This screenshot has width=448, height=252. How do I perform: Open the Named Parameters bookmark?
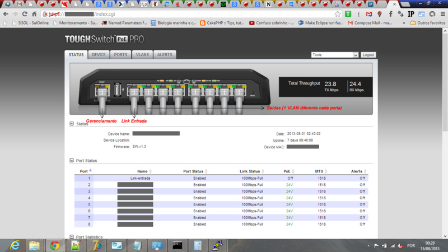pyautogui.click(x=124, y=23)
